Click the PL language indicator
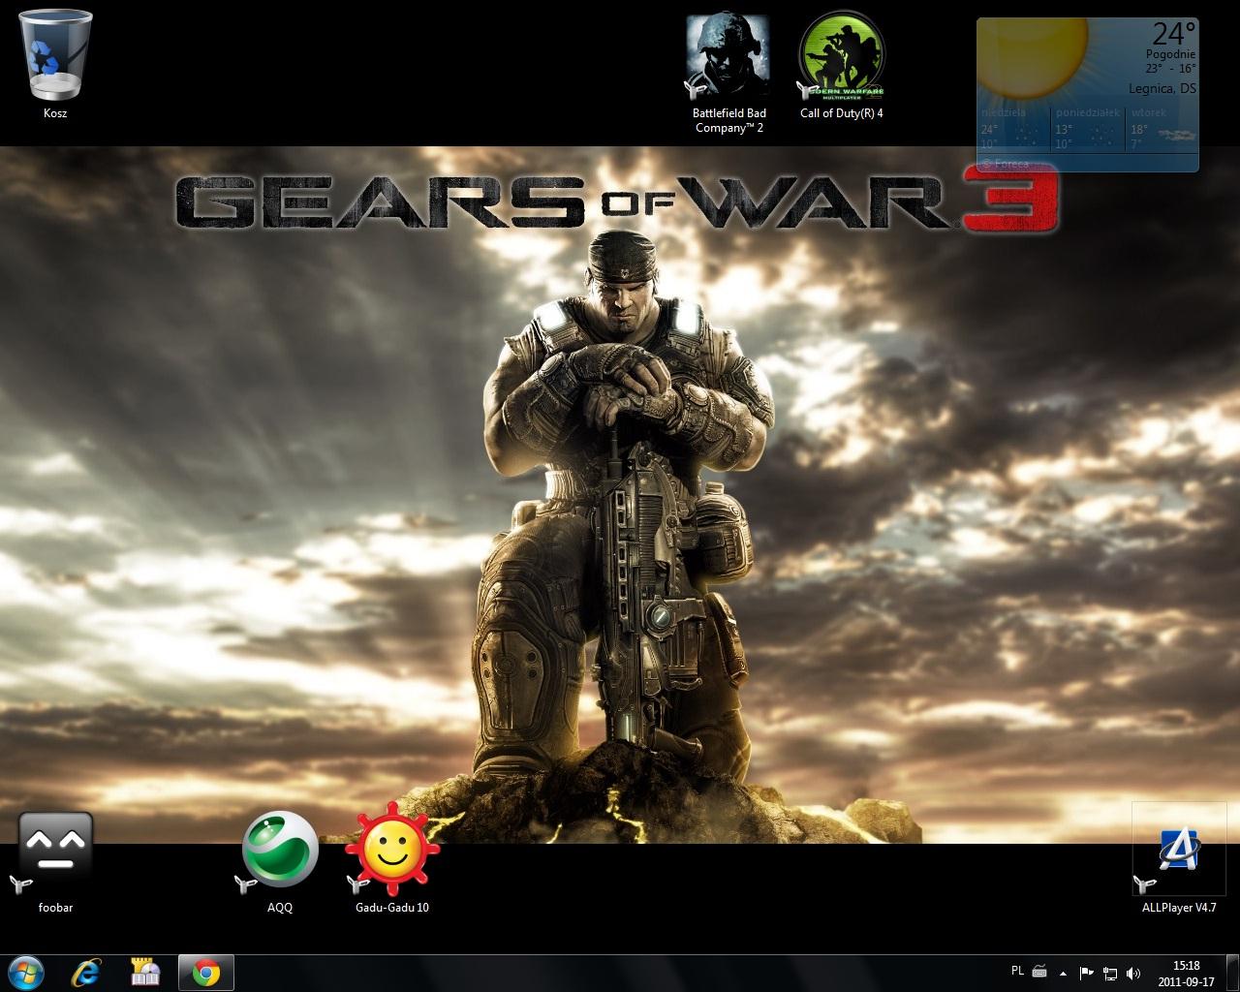The width and height of the screenshot is (1240, 992). [x=1017, y=971]
